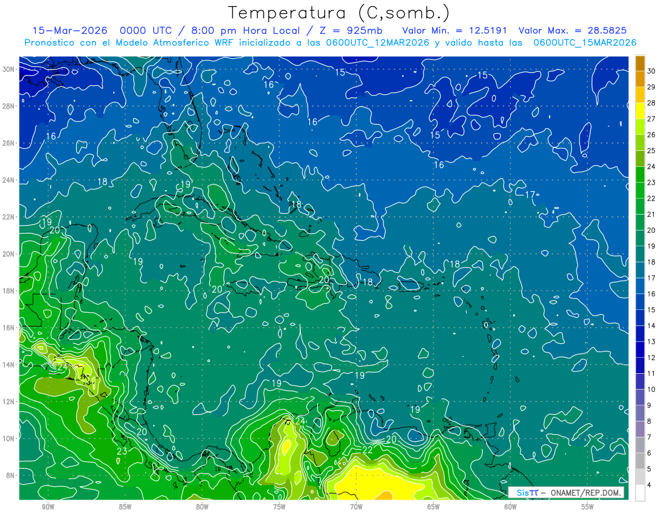The height and width of the screenshot is (514, 666).
Task: Click the "25" value on the color legend
Action: [x=651, y=150]
